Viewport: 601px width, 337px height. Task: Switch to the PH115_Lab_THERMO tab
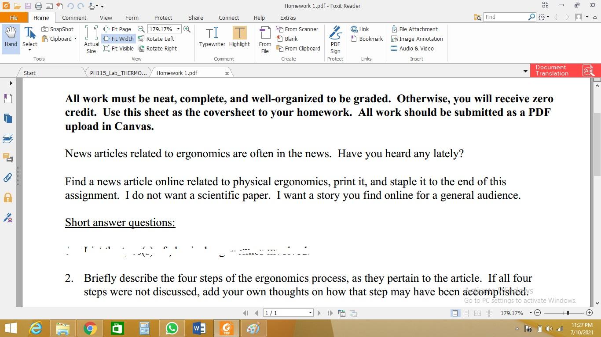pos(117,73)
